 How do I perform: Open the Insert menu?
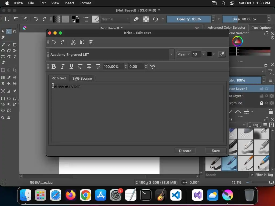pos(69,3)
